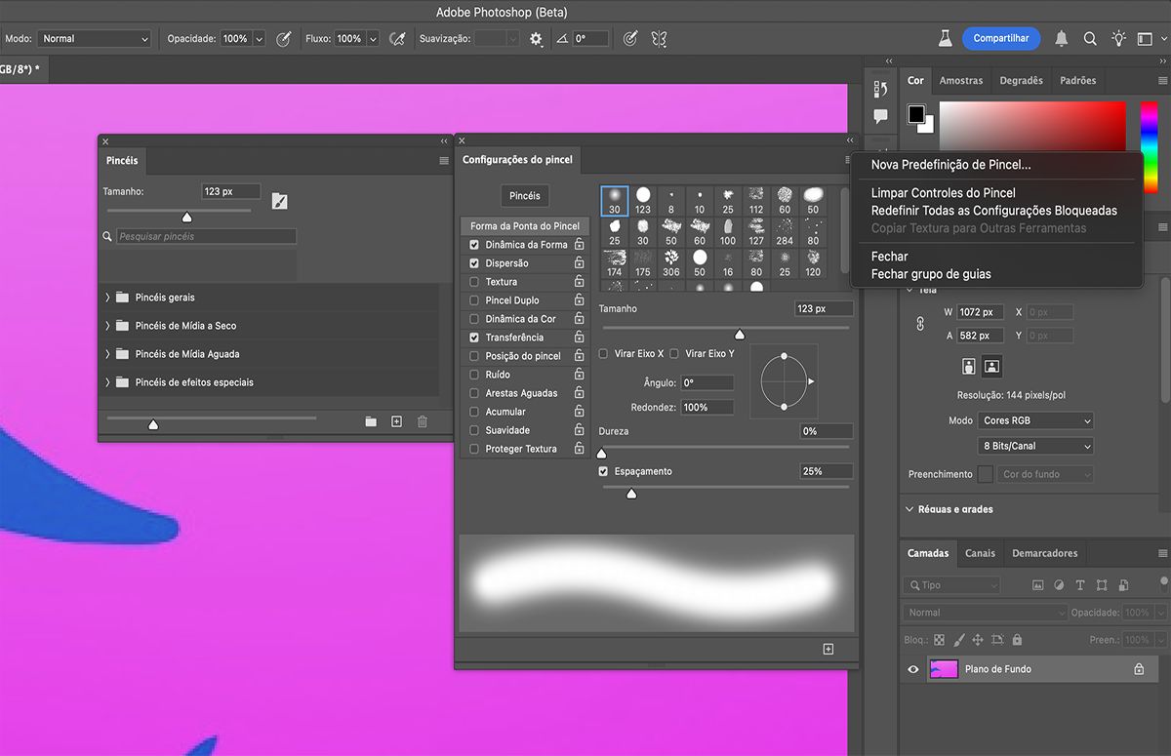Click the delete brush trash icon
Viewport: 1171px width, 756px height.
pos(423,421)
